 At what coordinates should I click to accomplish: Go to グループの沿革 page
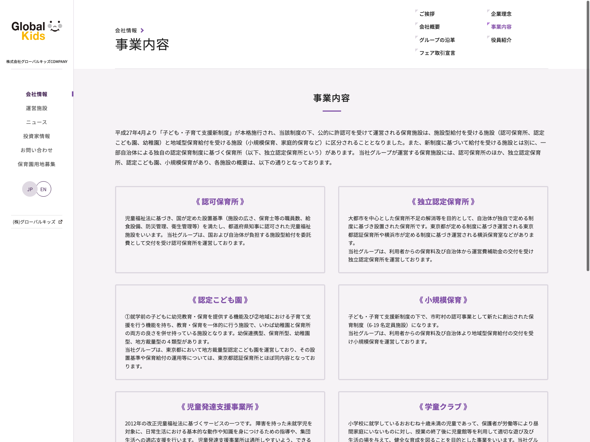point(437,40)
